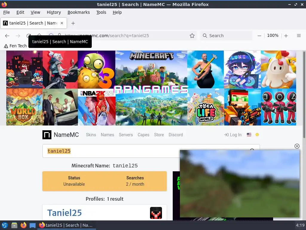Open the Skins page link
306x230 pixels.
(x=91, y=135)
